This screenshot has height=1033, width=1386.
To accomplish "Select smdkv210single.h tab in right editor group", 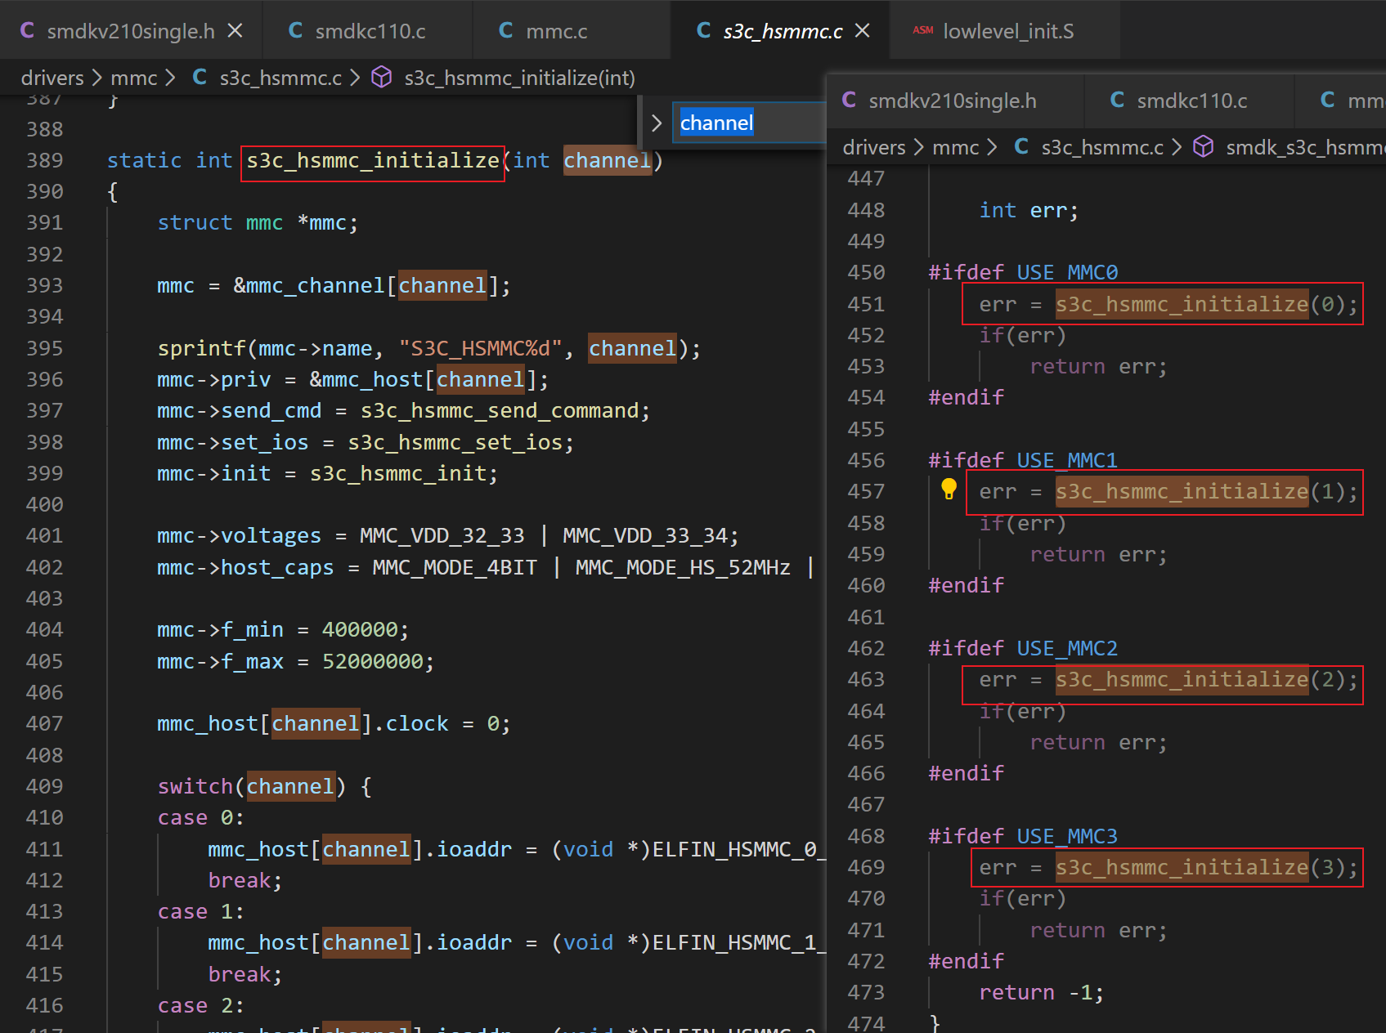I will [x=952, y=101].
